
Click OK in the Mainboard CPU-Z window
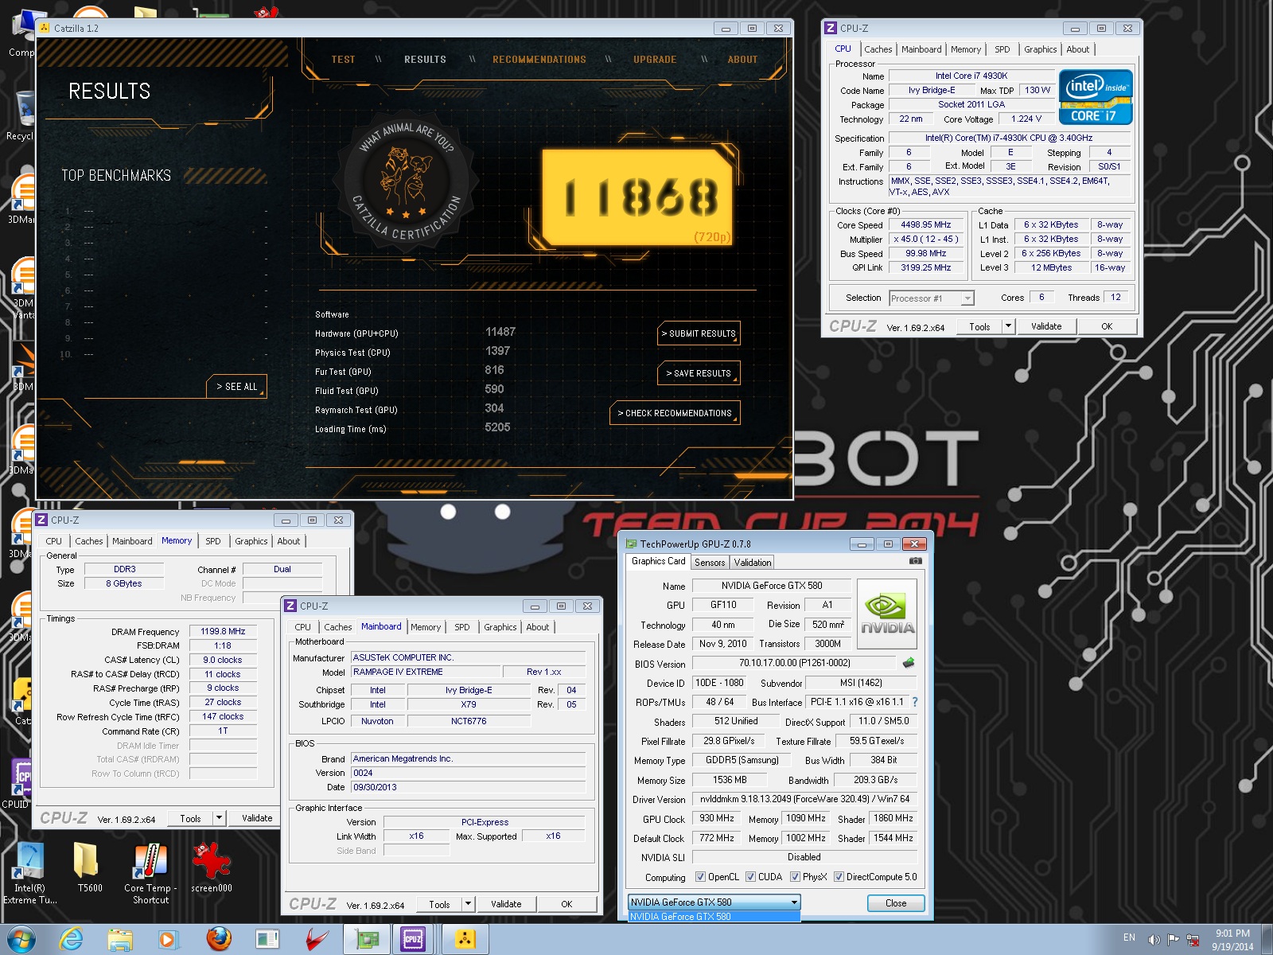[566, 904]
